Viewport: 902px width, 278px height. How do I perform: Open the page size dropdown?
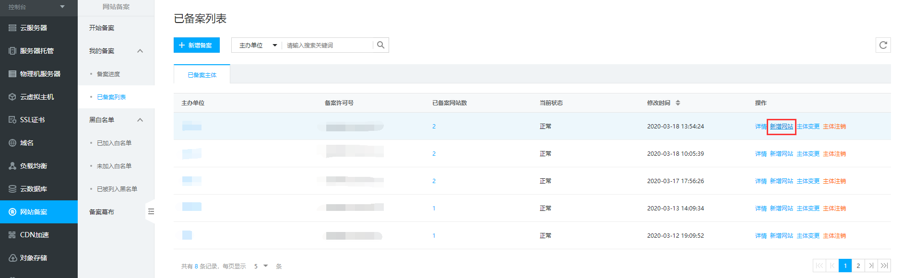pyautogui.click(x=261, y=266)
